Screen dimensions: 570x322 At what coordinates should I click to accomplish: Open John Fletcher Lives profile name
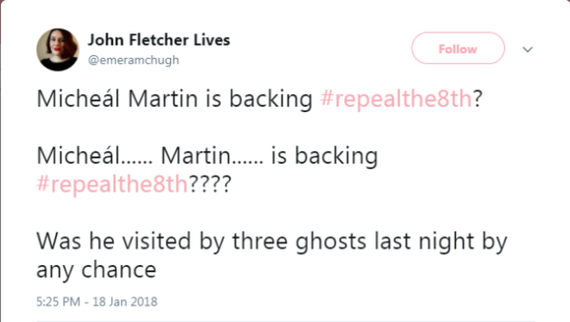tap(159, 39)
